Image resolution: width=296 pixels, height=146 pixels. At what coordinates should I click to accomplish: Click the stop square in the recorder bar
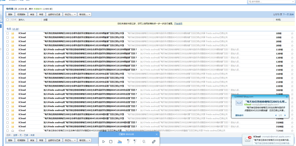(111, 141)
